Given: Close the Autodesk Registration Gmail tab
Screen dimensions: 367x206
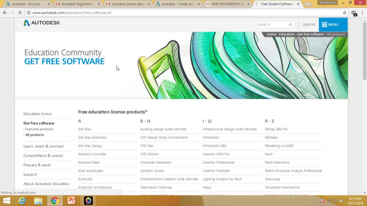Looking at the screenshot, I should click(99, 4).
